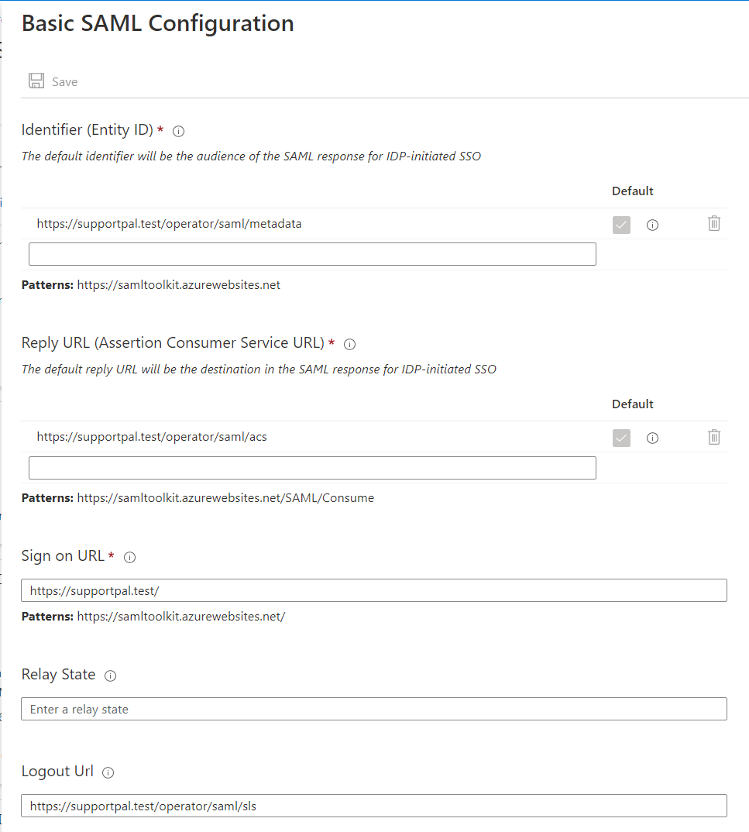Delete the saml/acs reply URL entry
Image resolution: width=749 pixels, height=832 pixels.
[x=714, y=437]
